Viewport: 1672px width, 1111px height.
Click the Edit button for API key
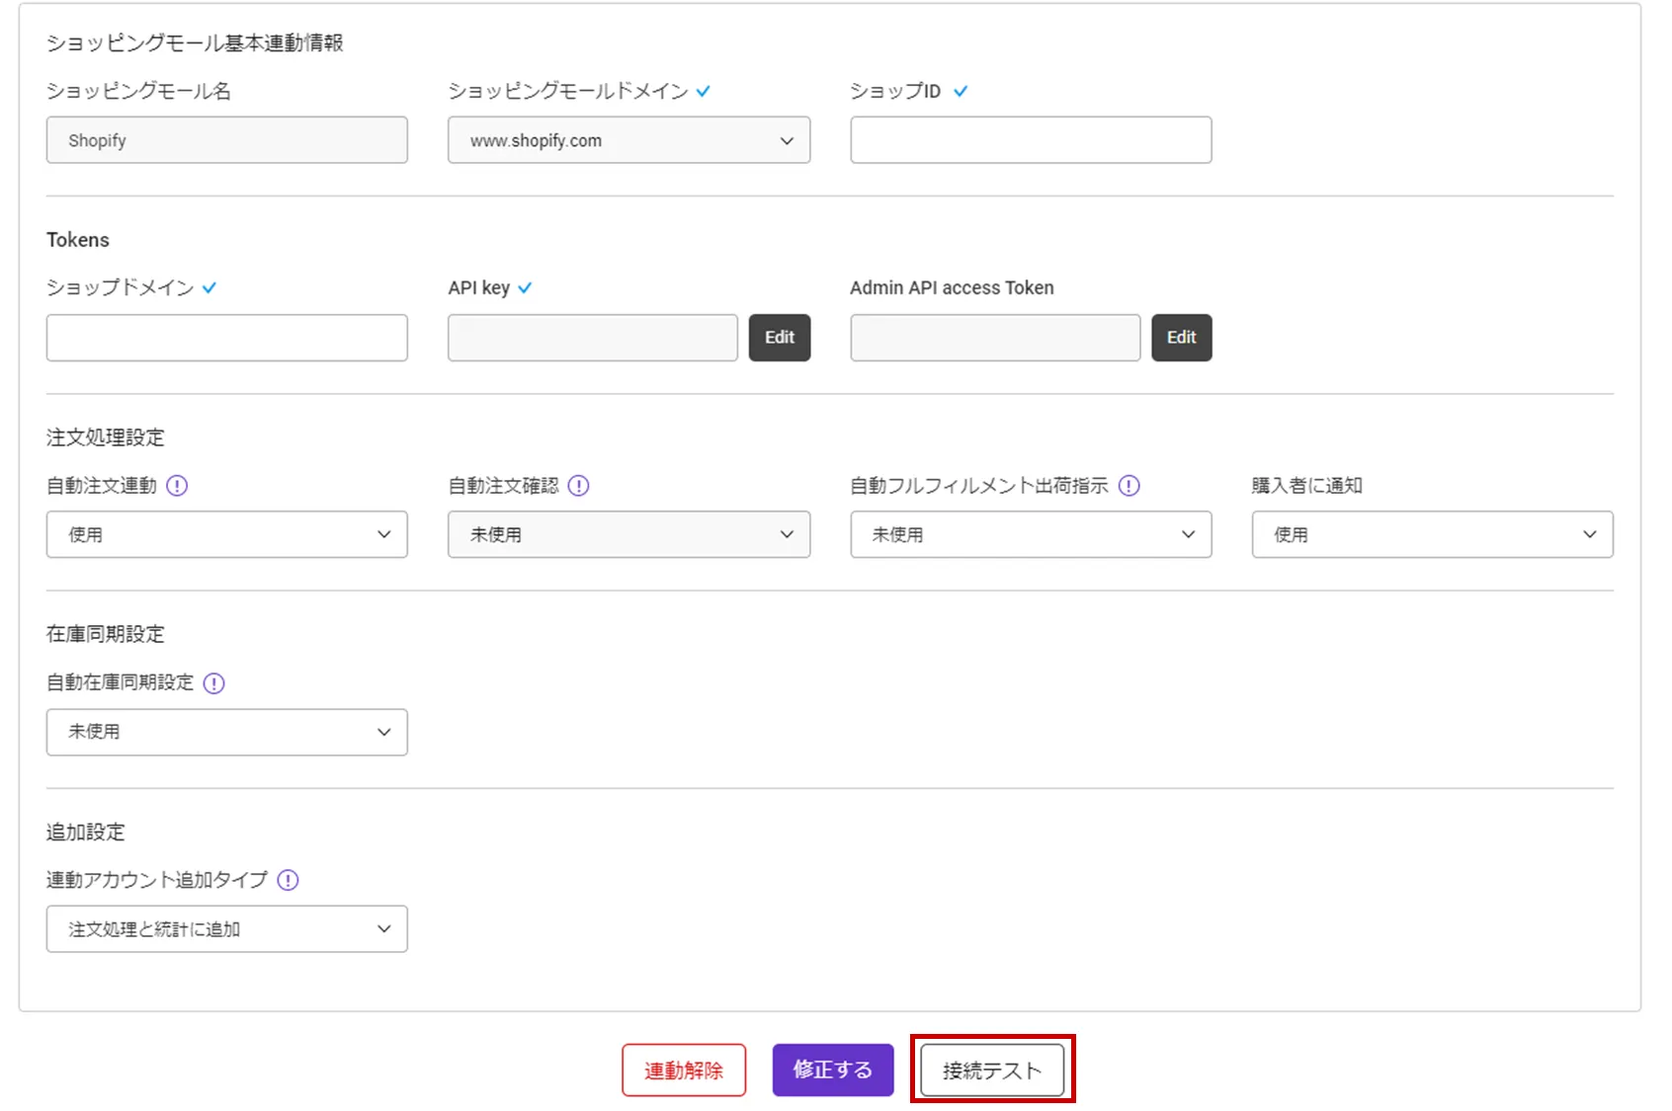click(780, 338)
